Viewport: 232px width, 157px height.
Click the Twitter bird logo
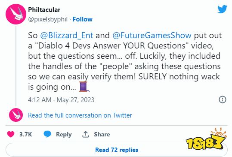coord(222,9)
